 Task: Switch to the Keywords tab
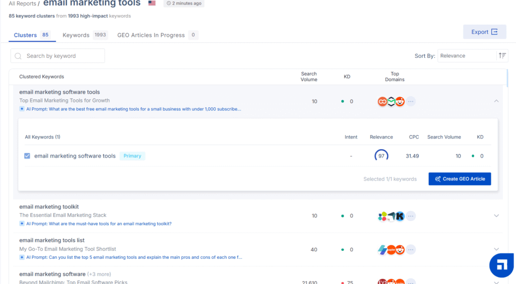85,35
